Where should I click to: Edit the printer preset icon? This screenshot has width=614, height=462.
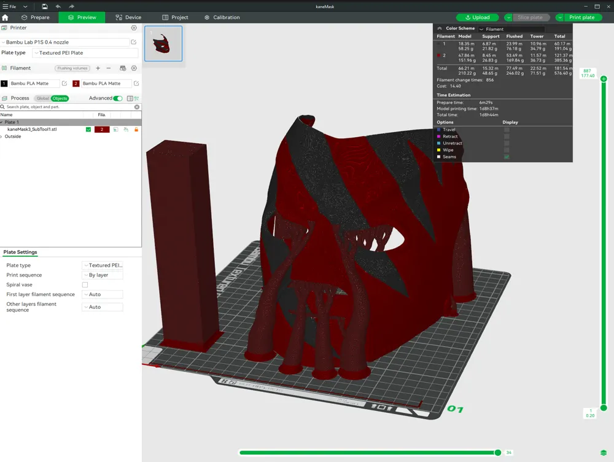pos(134,42)
